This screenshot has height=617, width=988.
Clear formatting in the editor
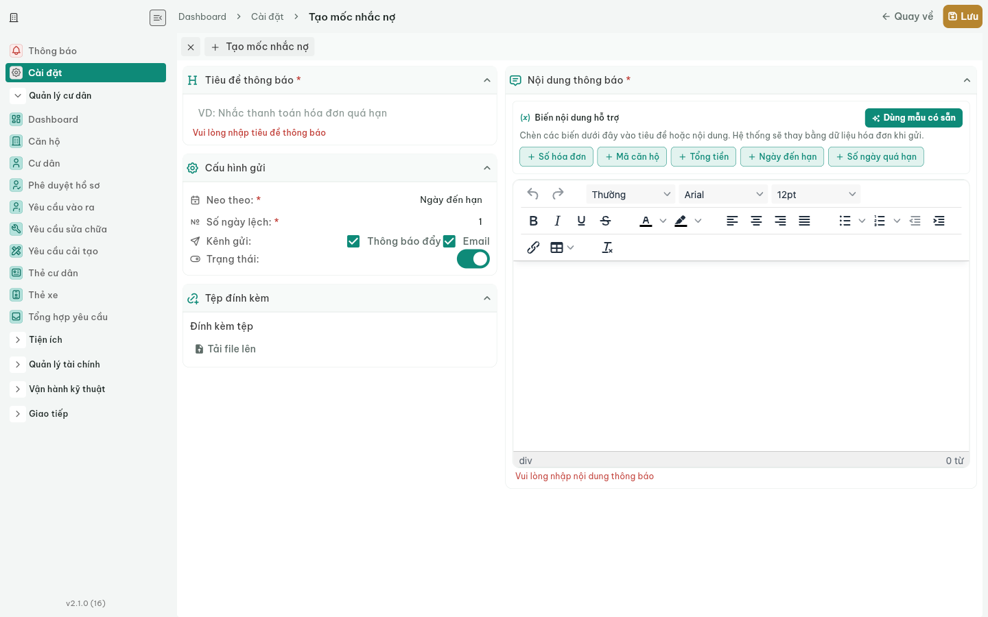click(607, 247)
